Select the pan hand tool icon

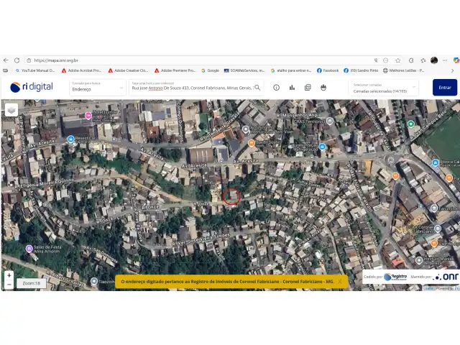click(323, 88)
